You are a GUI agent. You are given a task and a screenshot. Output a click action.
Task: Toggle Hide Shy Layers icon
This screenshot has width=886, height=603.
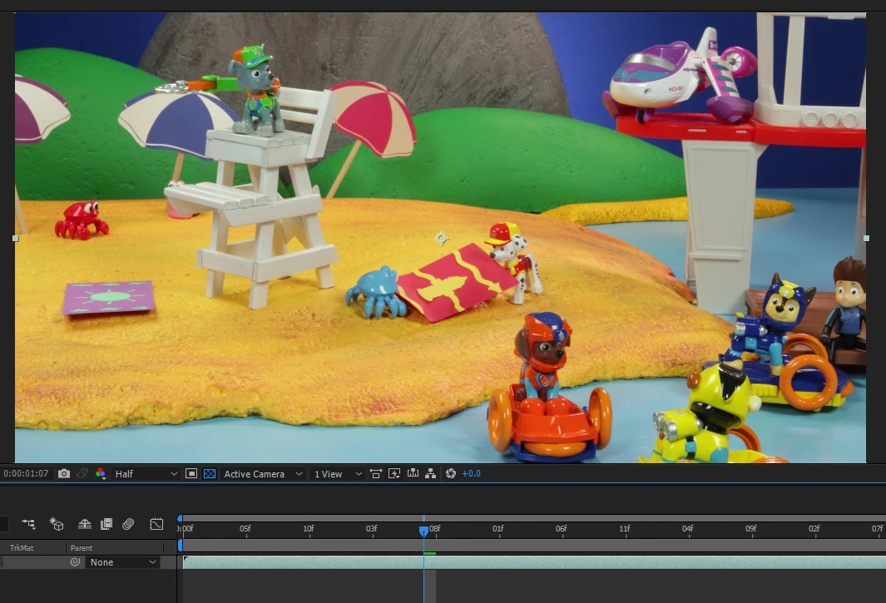85,524
